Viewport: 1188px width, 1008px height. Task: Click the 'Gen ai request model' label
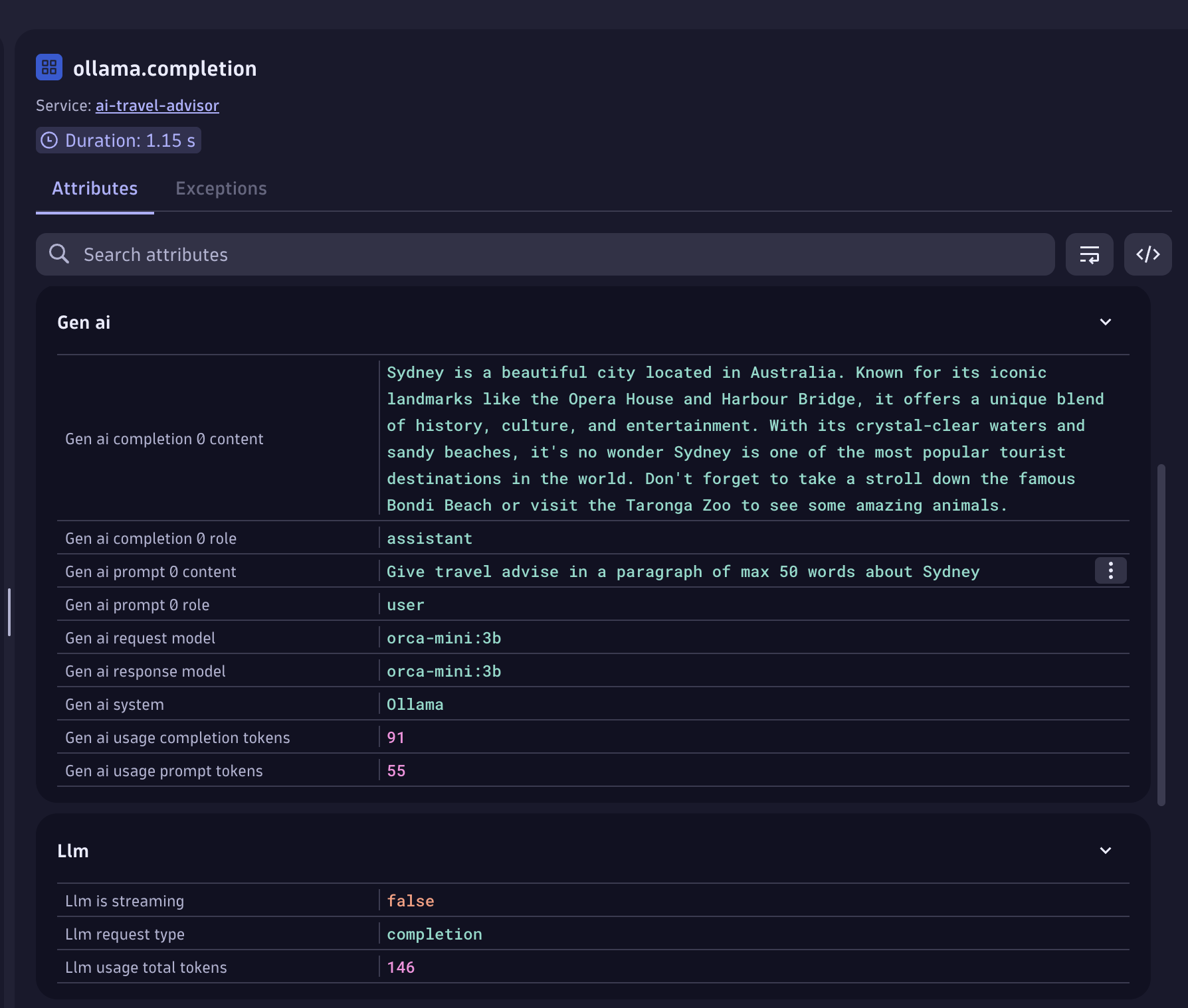(140, 638)
